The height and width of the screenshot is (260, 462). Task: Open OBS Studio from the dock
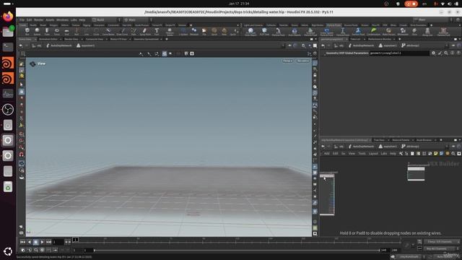(8, 110)
